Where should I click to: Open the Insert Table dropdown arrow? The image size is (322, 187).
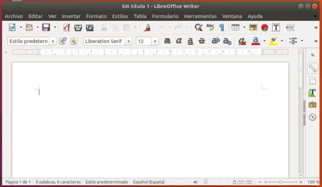click(x=244, y=27)
